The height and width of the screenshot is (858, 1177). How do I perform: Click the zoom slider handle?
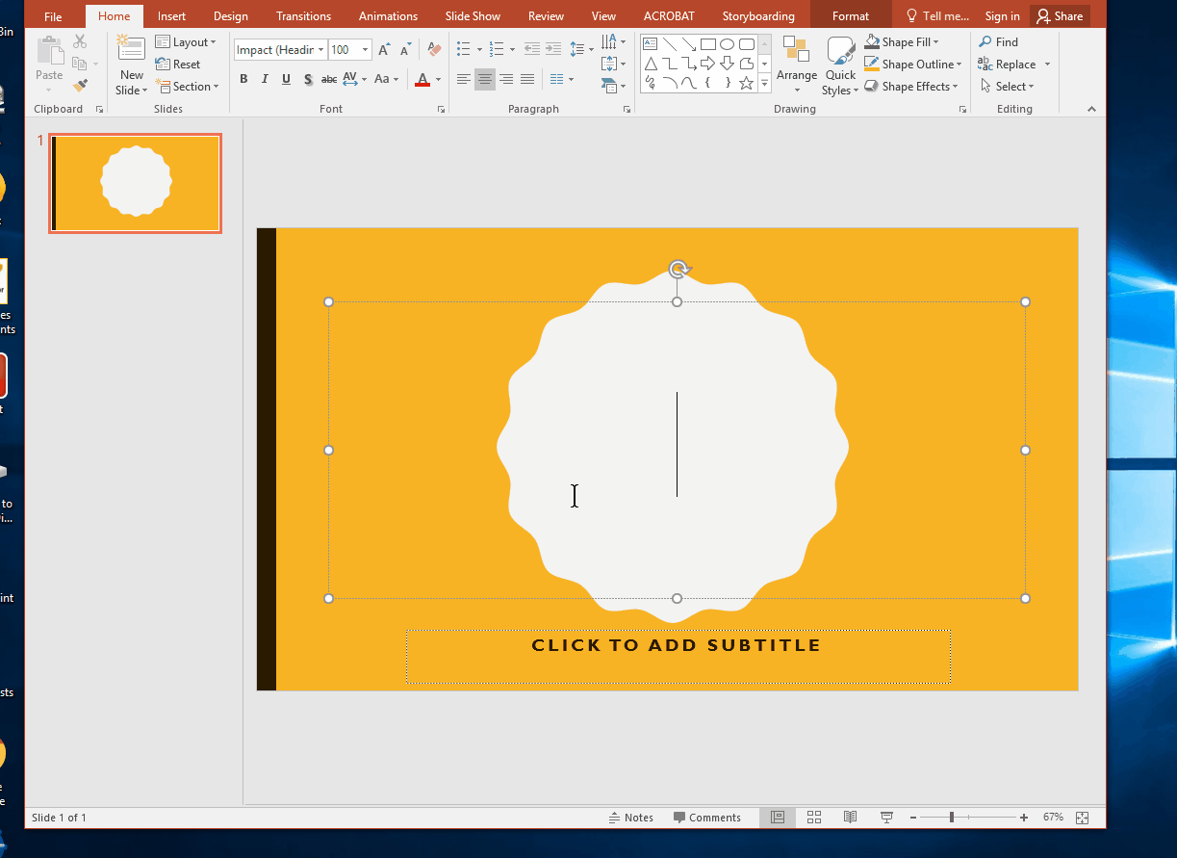tap(951, 818)
